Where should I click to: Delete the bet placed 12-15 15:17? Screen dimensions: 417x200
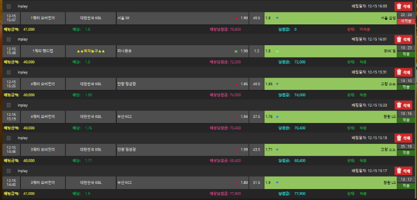point(403,171)
